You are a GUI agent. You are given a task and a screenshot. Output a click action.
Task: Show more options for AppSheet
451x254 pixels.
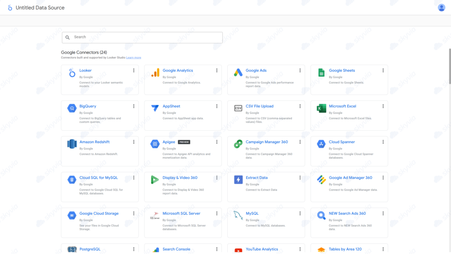217,106
